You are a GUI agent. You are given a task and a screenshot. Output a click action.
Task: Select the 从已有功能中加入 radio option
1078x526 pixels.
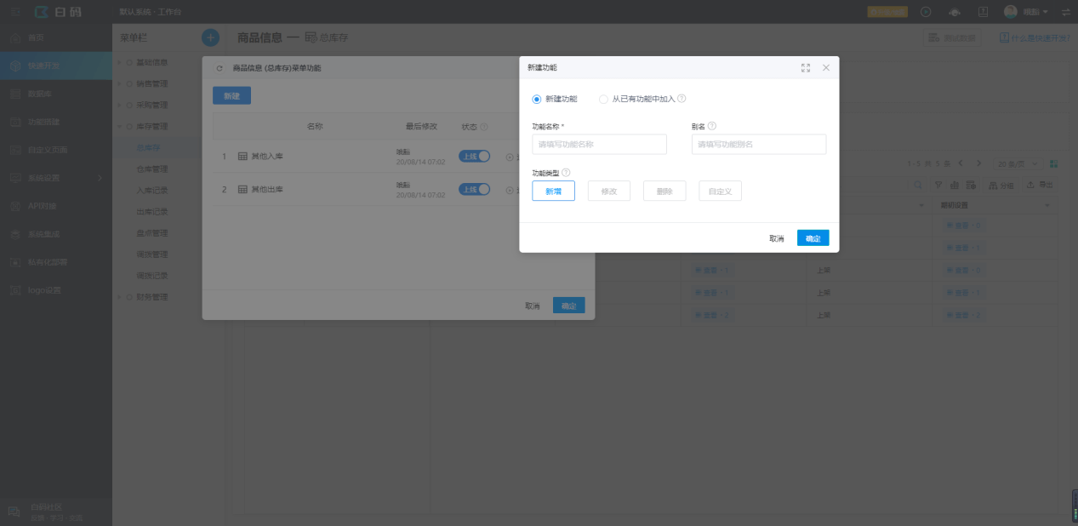[x=604, y=99]
